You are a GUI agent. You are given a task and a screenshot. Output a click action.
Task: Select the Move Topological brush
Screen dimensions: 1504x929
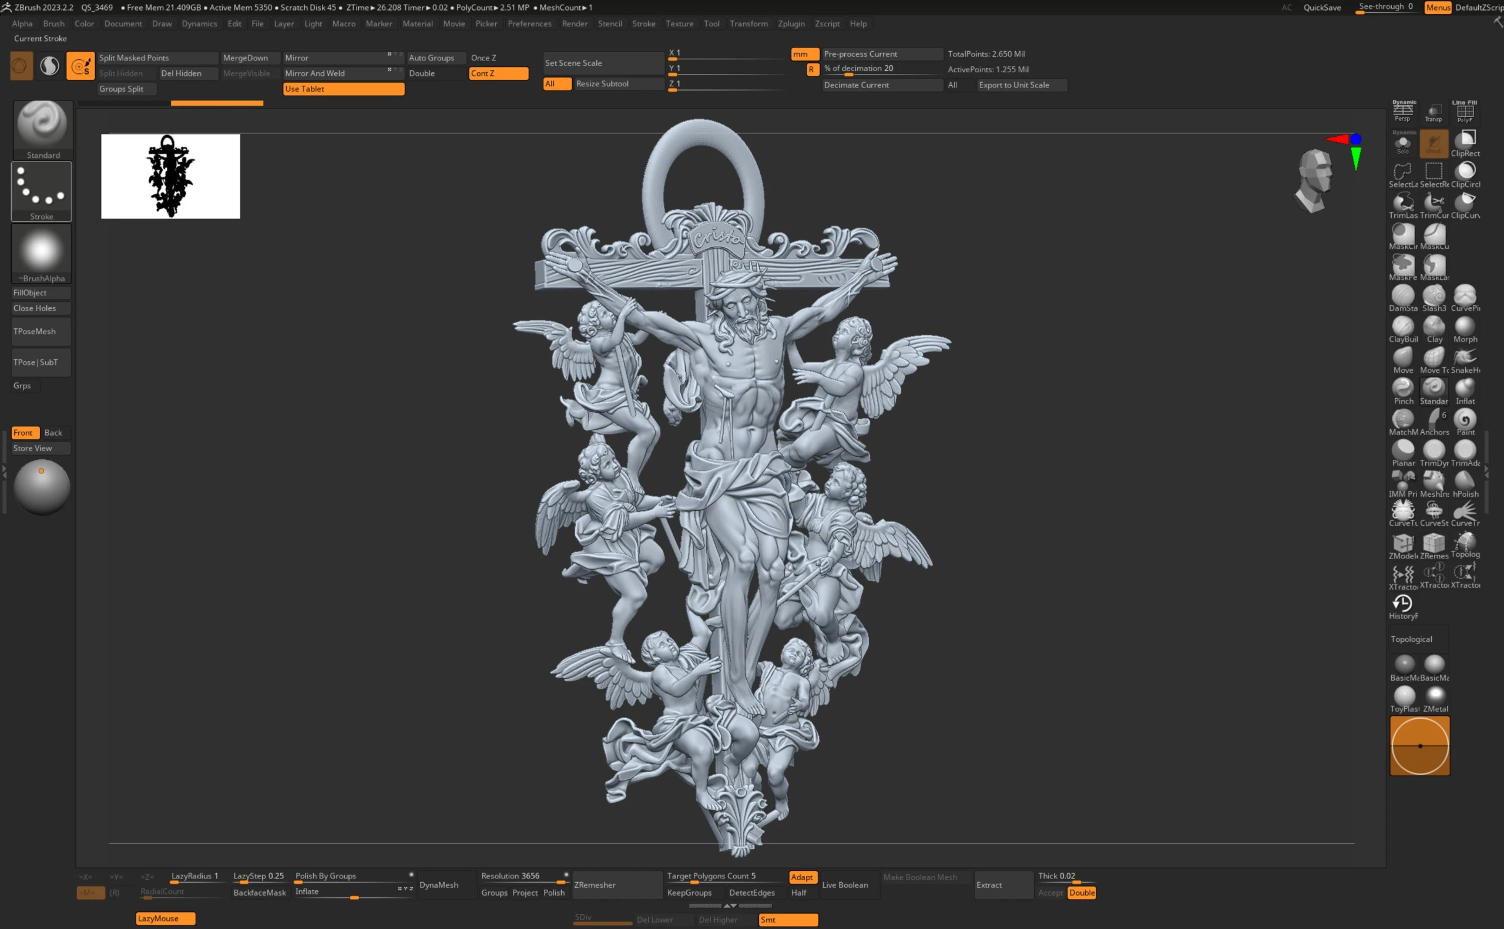coord(1434,360)
